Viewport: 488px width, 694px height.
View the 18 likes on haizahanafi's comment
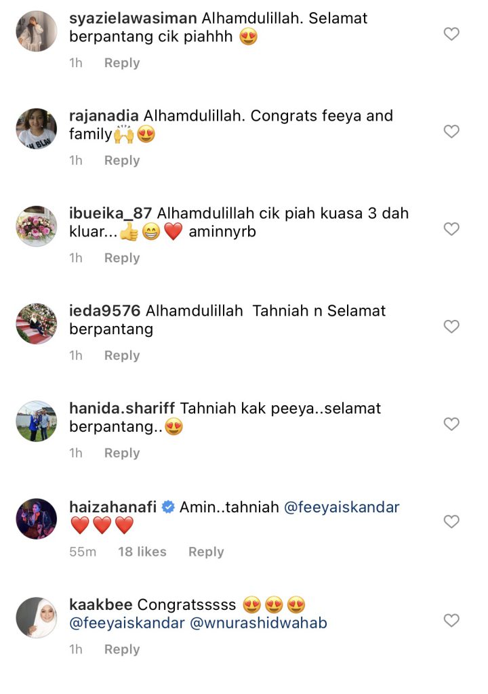pos(142,552)
